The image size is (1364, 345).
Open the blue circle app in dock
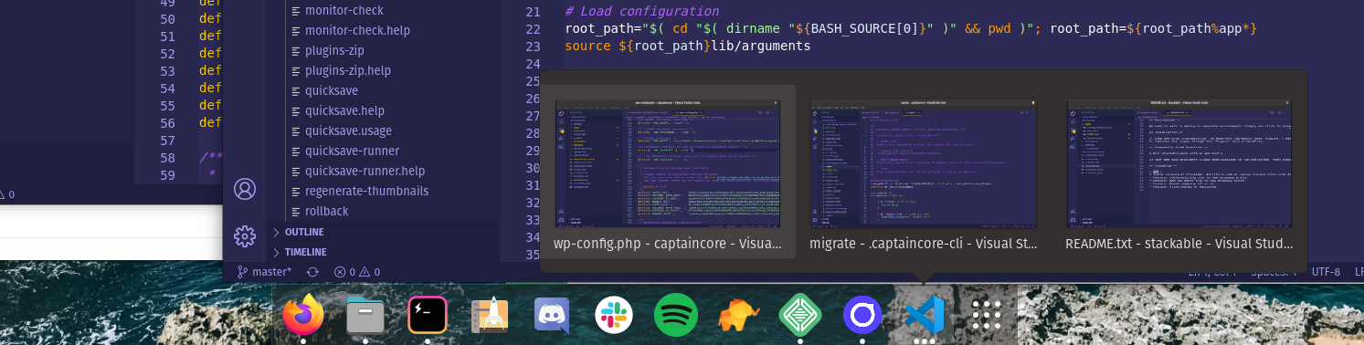(862, 316)
